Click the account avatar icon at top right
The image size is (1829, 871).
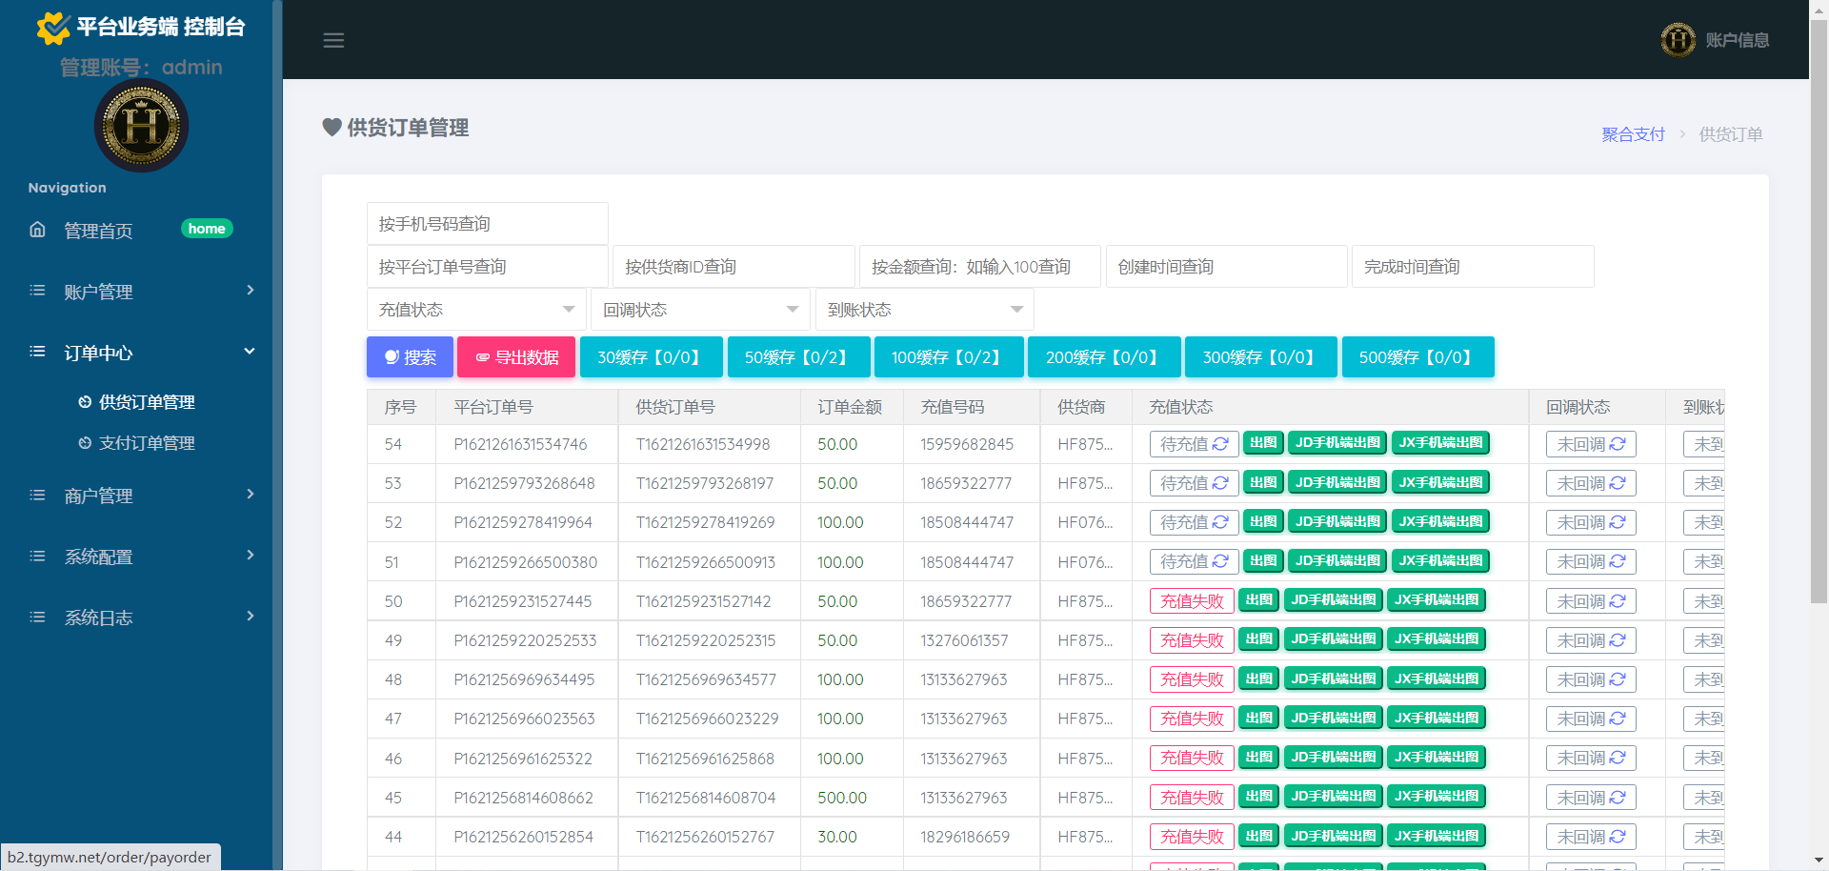[x=1678, y=40]
